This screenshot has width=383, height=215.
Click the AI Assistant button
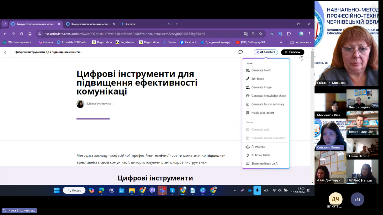[265, 52]
